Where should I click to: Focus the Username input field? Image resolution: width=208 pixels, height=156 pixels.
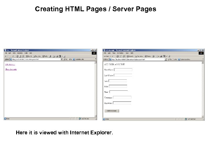[122, 98]
